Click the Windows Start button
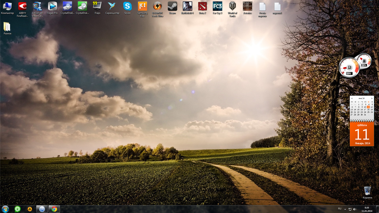Viewport: 379px width, 213px height. 5,209
